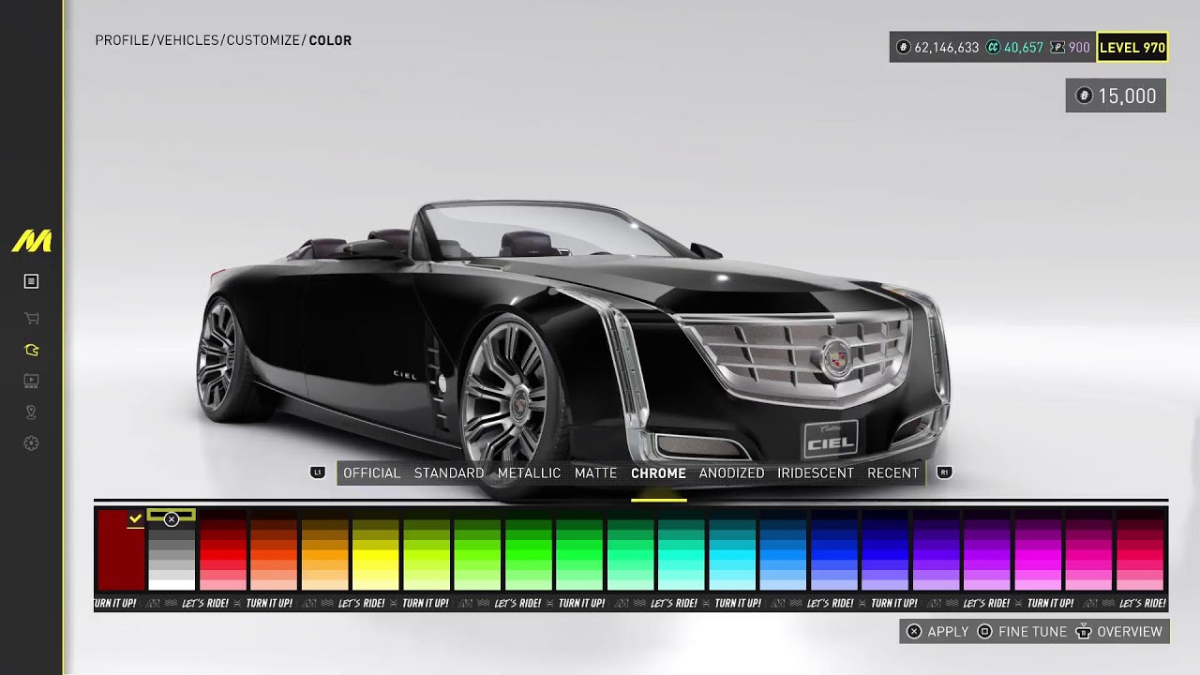This screenshot has width=1200, height=675.
Task: Click the 900 points value
Action: (x=1079, y=47)
